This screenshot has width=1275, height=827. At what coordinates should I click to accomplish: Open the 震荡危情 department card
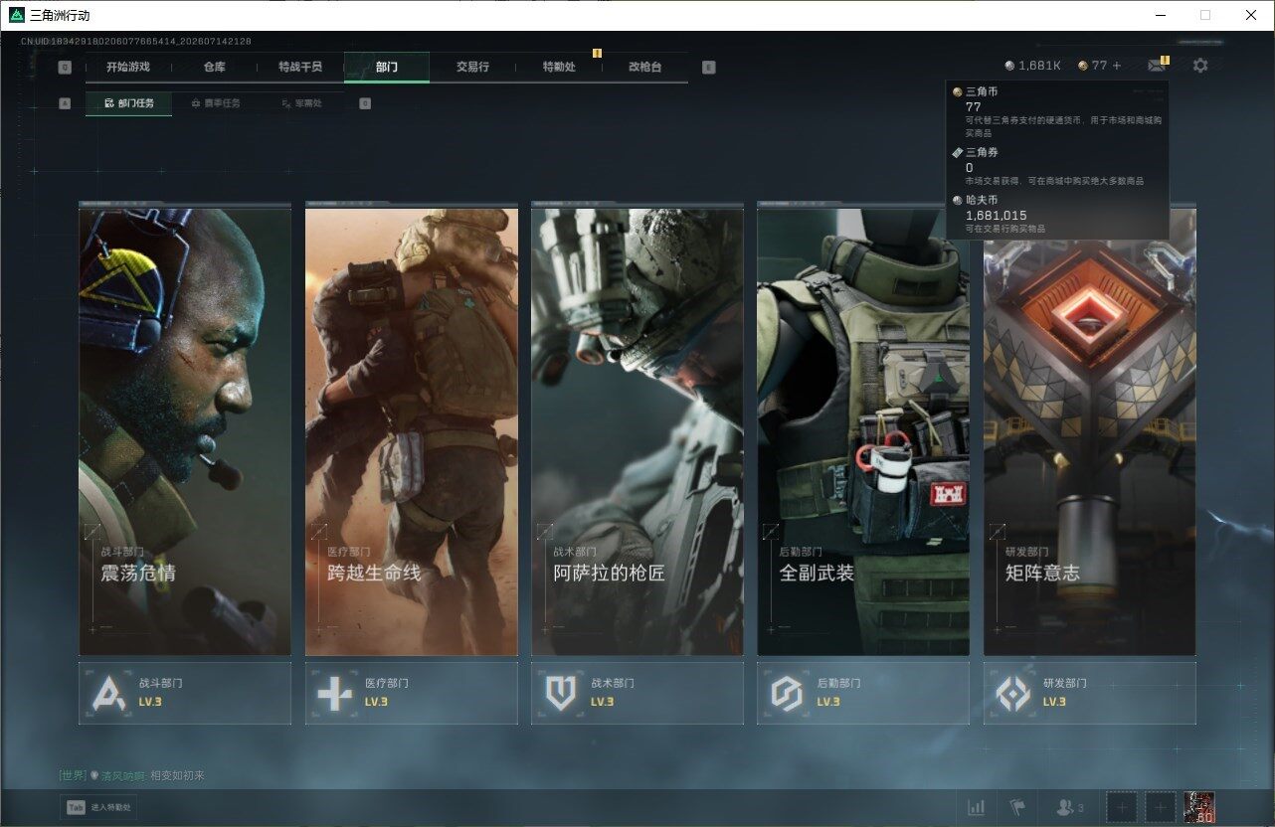click(x=185, y=431)
